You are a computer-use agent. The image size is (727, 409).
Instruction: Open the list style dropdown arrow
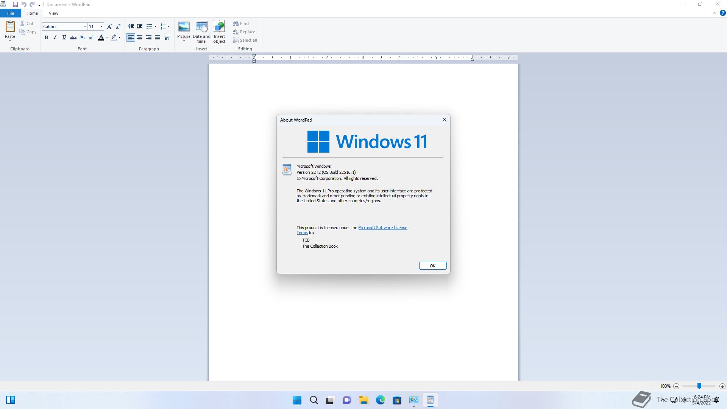point(155,27)
